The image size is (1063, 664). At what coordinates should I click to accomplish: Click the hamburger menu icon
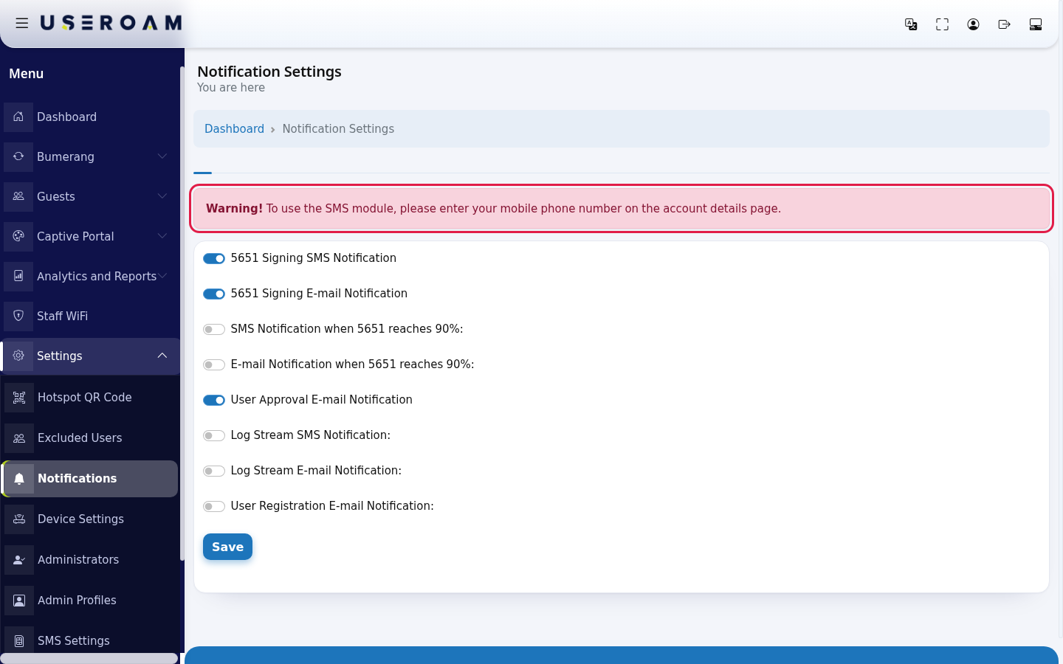(22, 24)
